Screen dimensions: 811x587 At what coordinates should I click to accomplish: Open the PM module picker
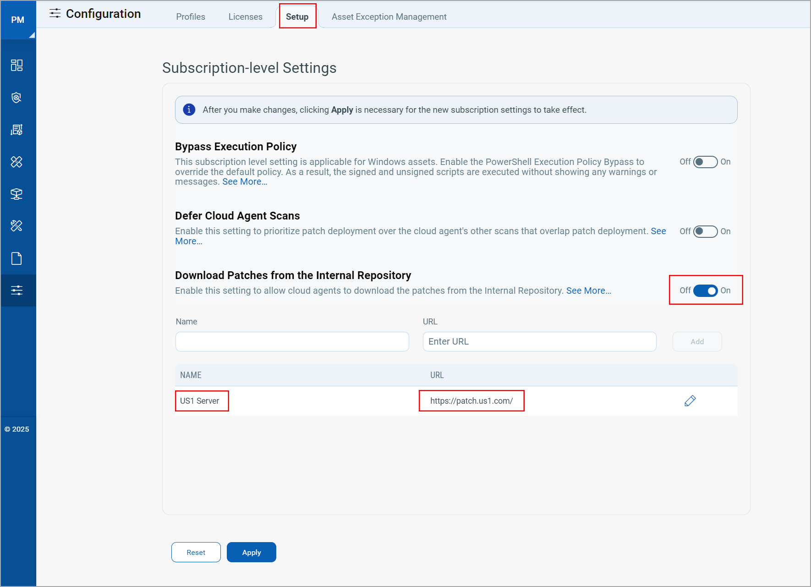[x=18, y=20]
